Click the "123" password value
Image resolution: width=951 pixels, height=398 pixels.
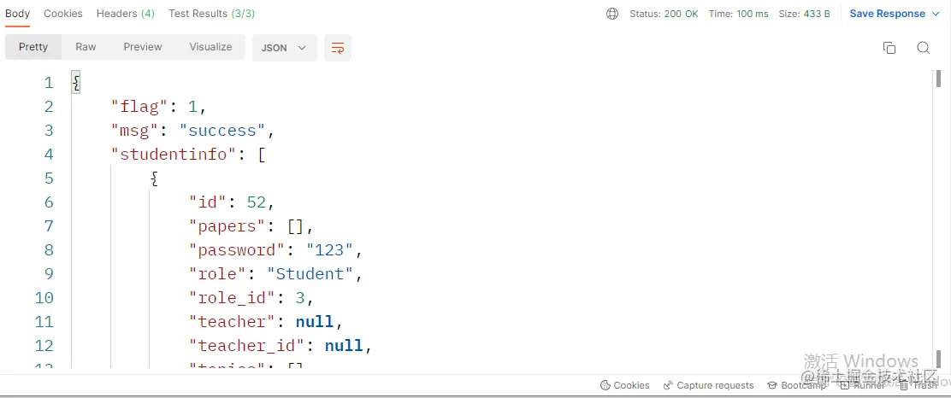(x=330, y=249)
